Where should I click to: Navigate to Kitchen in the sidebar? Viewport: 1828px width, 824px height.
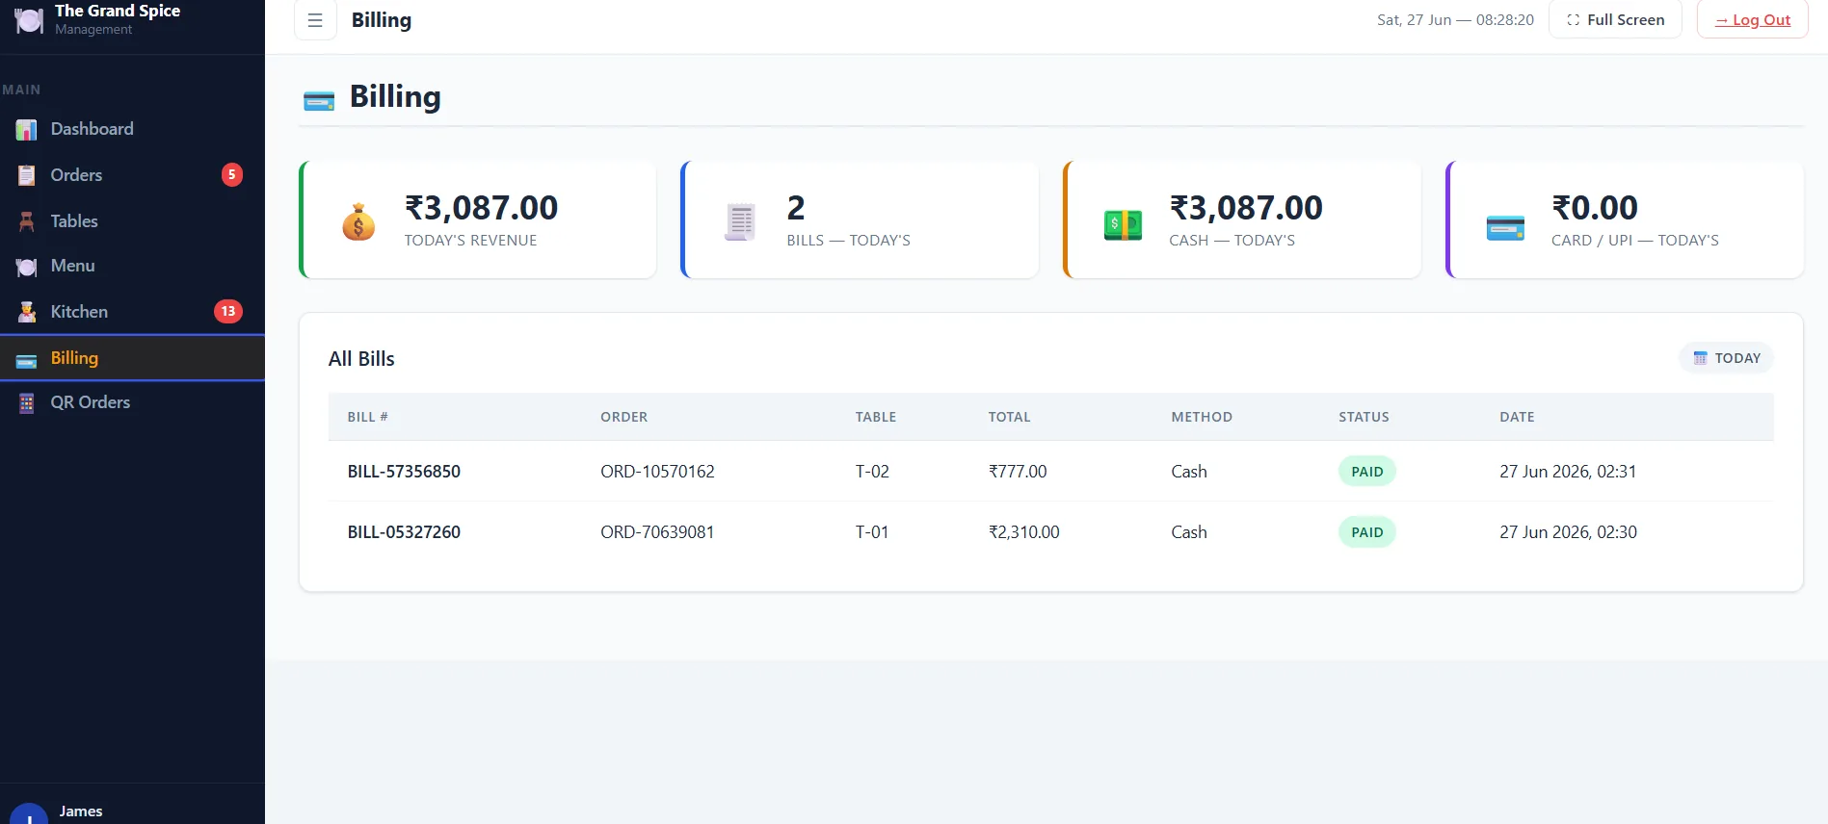(132, 312)
